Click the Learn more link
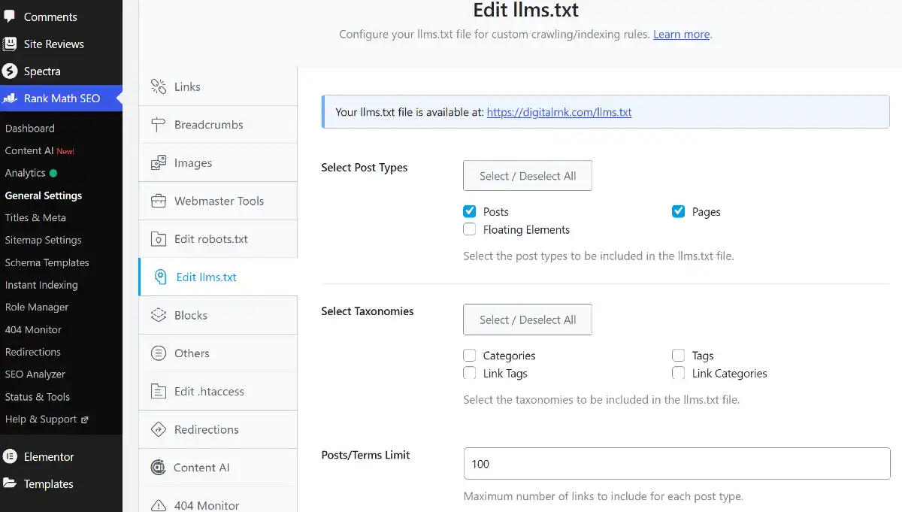The height and width of the screenshot is (512, 902). (x=680, y=34)
